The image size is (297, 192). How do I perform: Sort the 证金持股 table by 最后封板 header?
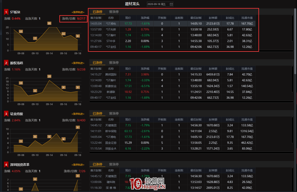pyautogui.click(x=196, y=120)
